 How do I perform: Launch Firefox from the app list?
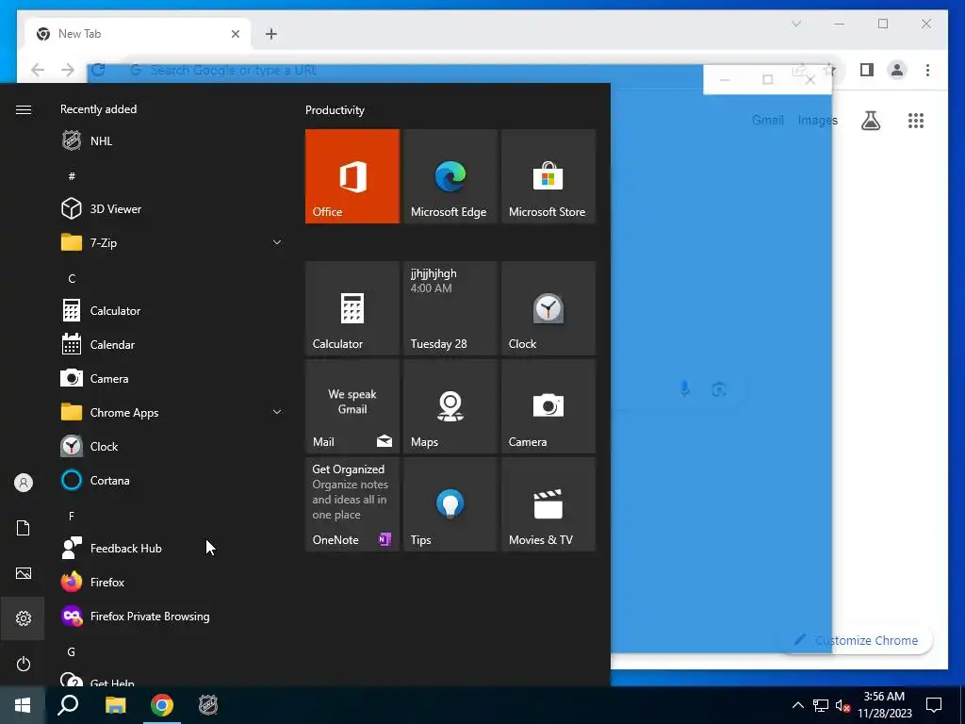tap(172, 582)
